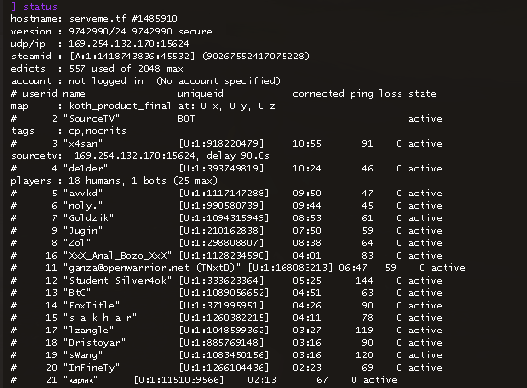Click player name "FoxTitle"
Screen dimensions: 527x388
coord(91,305)
